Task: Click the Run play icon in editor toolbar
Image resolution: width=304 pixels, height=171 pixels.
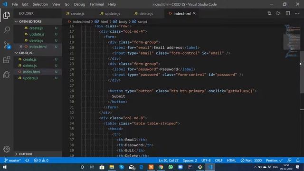Action: pyautogui.click(x=278, y=13)
